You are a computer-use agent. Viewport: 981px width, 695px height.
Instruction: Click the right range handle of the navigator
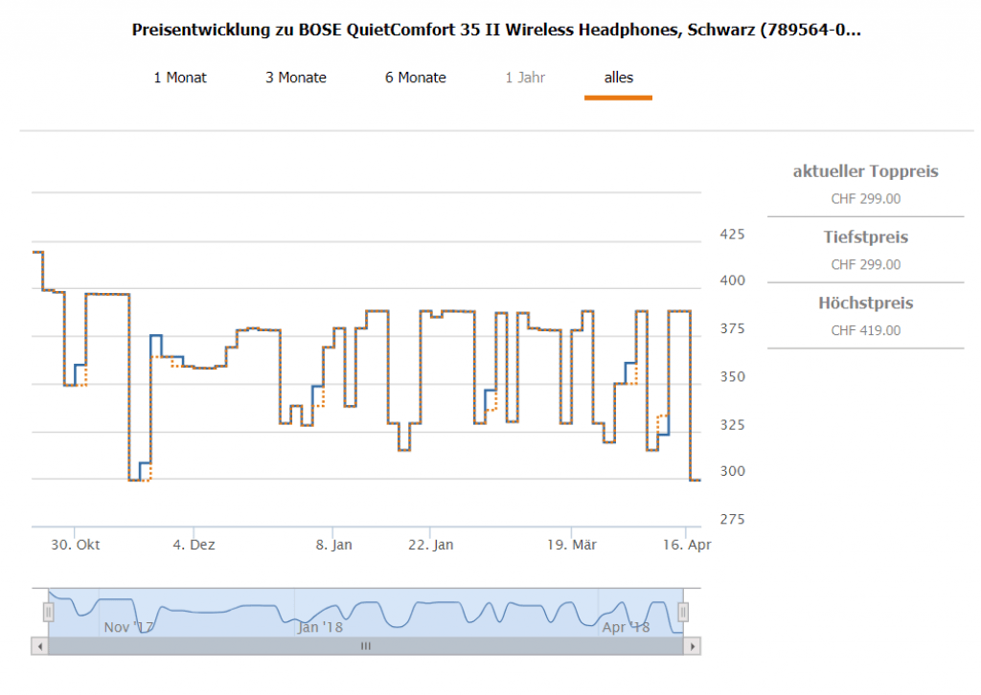[683, 613]
